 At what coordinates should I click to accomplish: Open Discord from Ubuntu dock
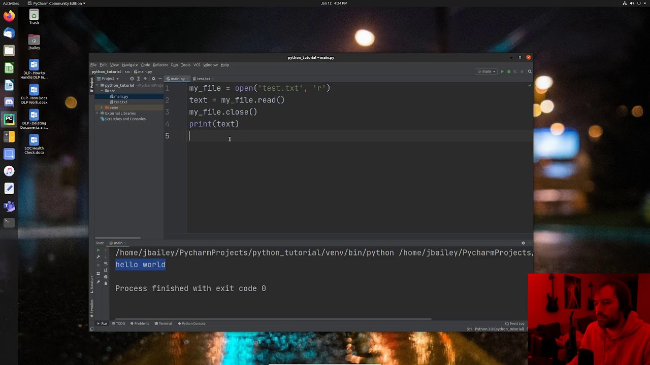click(9, 102)
